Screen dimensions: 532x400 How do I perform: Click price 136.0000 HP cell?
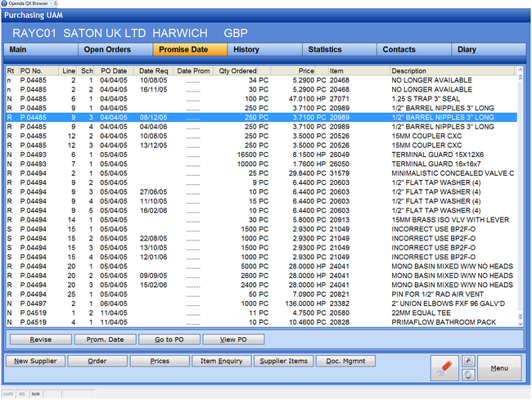coord(305,303)
